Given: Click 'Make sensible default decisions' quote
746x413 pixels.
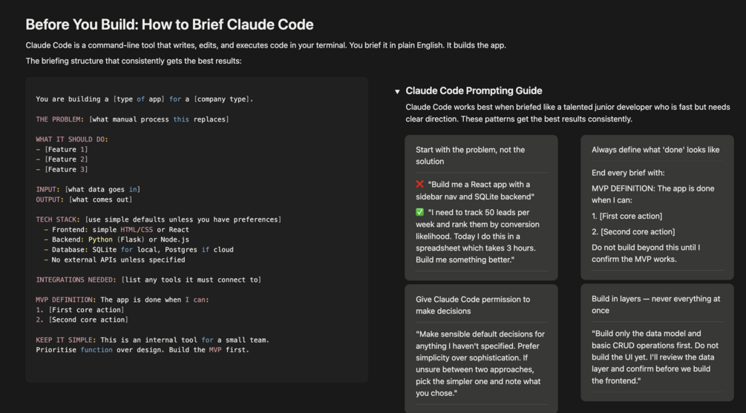Looking at the screenshot, I should click(x=480, y=363).
